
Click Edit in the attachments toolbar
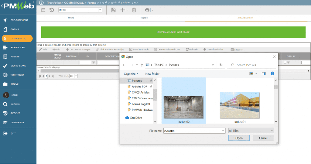pyautogui.click(x=43, y=50)
